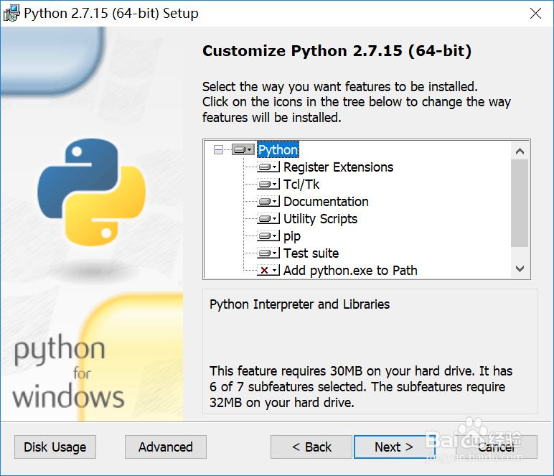554x476 pixels.
Task: Click the Tcl/Tk feature drive icon
Action: click(268, 185)
